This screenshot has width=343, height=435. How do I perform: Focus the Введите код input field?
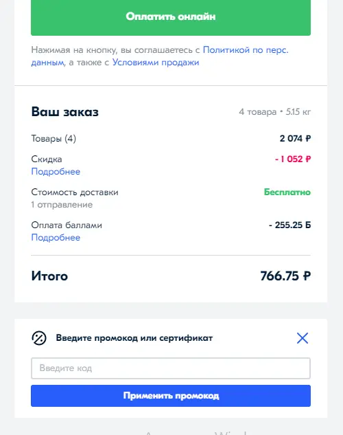(171, 368)
